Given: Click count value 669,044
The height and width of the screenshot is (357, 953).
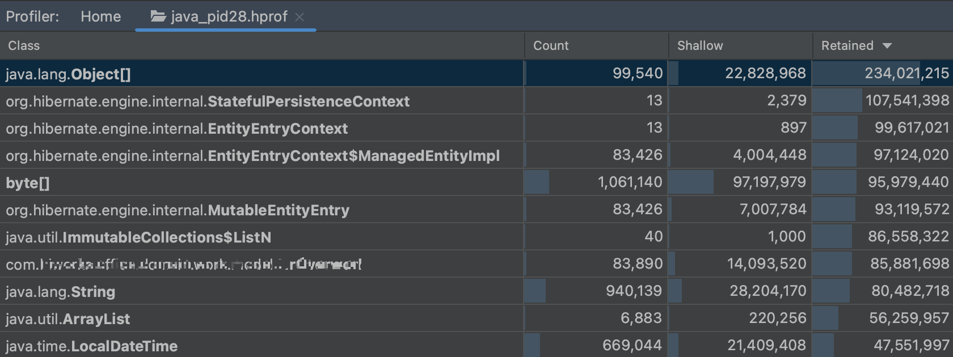Looking at the screenshot, I should 632,345.
